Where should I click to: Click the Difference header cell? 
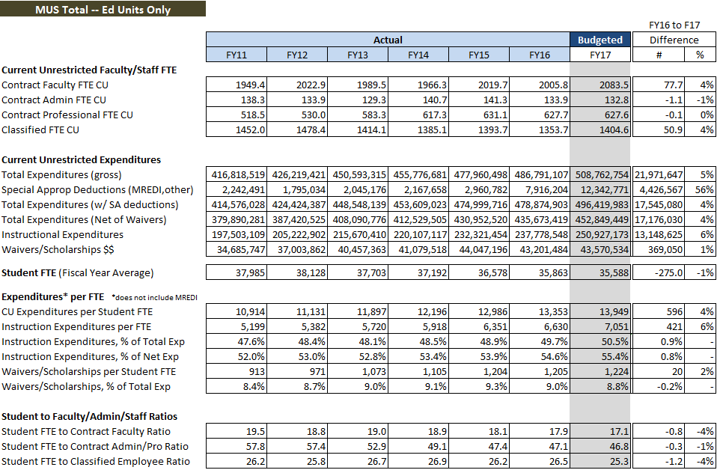674,40
